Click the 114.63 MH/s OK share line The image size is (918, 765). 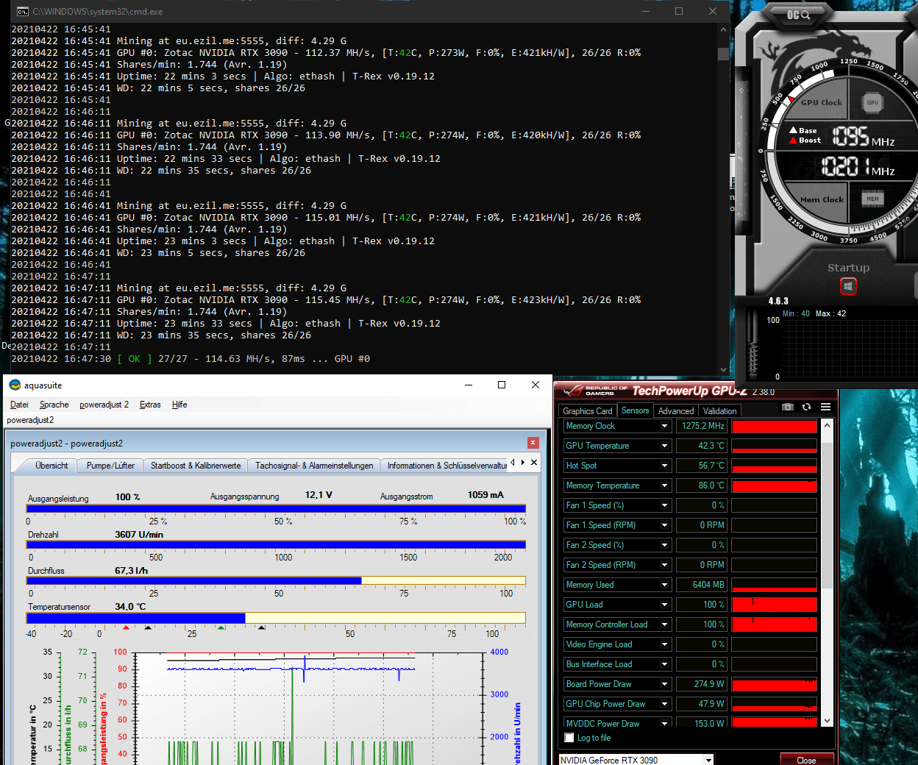[x=191, y=359]
